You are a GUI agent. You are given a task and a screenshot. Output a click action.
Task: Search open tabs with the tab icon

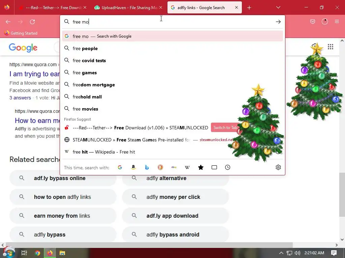(214, 167)
